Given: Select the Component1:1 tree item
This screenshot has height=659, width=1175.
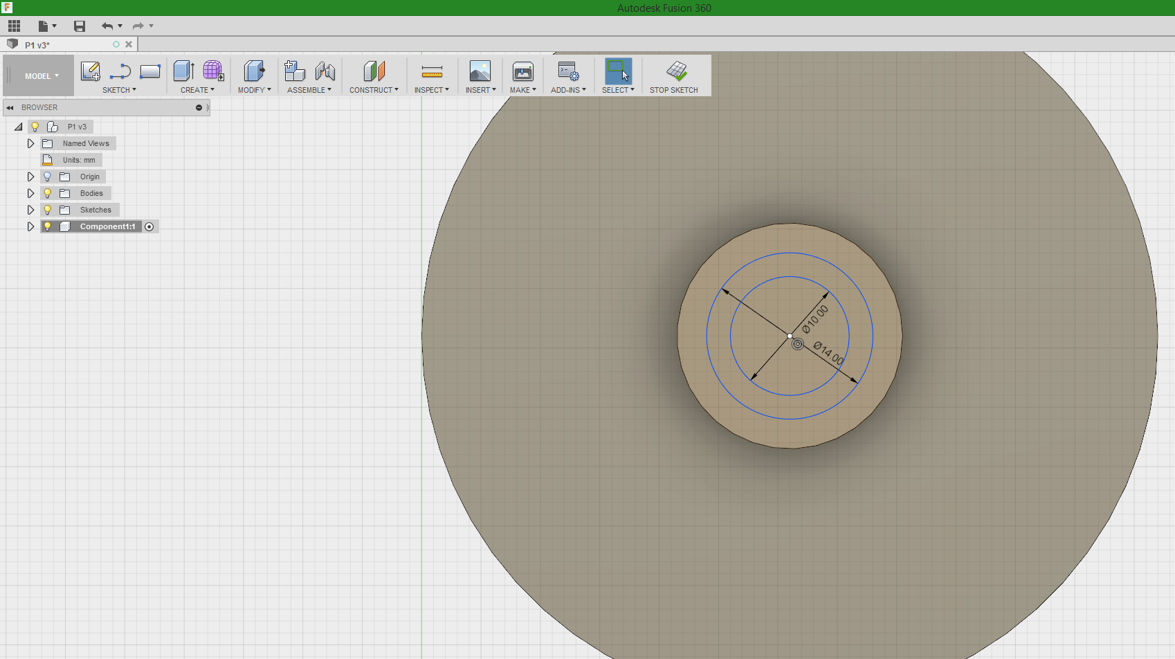Looking at the screenshot, I should pos(107,226).
